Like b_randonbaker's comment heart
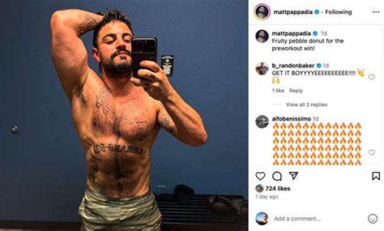The height and width of the screenshot is (231, 384). point(372,77)
